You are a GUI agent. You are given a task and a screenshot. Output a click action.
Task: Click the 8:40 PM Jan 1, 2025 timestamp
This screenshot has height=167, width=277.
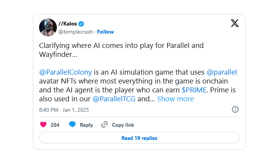(x=64, y=110)
